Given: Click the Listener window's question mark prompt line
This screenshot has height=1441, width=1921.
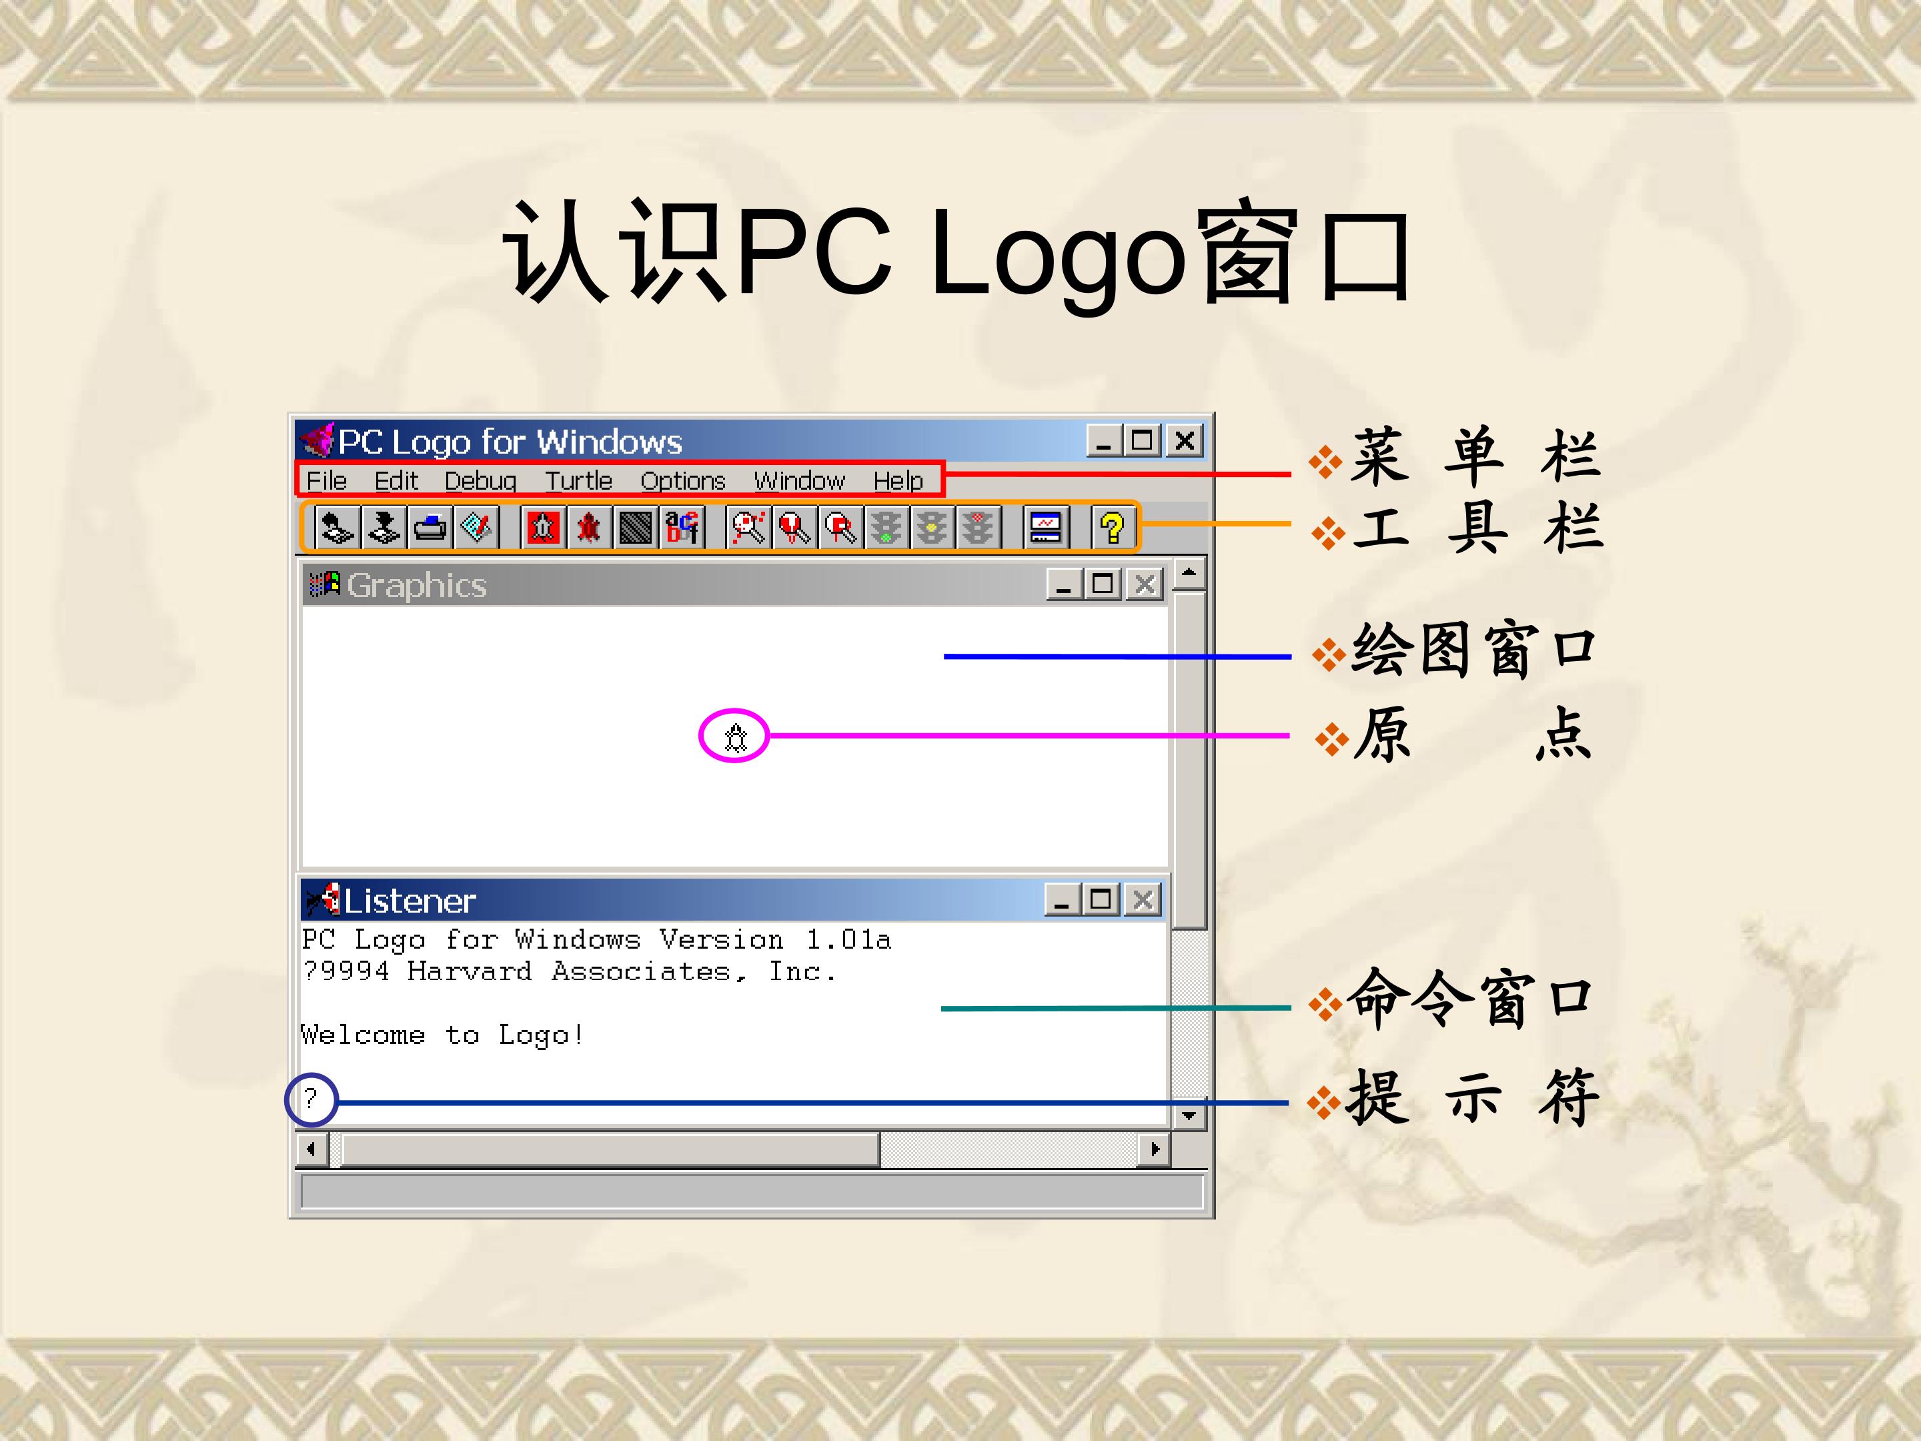Looking at the screenshot, I should click(x=310, y=1099).
